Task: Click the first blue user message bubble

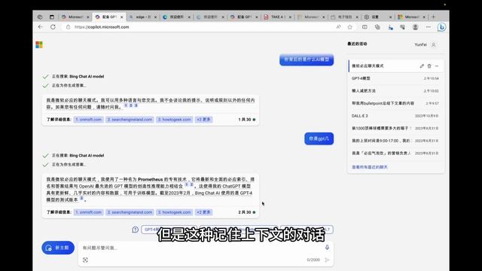Action: [x=307, y=59]
